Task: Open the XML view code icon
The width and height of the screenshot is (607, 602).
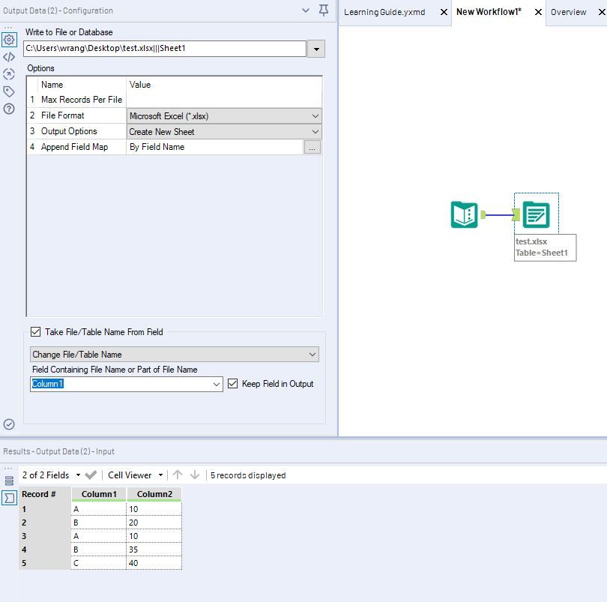Action: pos(9,57)
